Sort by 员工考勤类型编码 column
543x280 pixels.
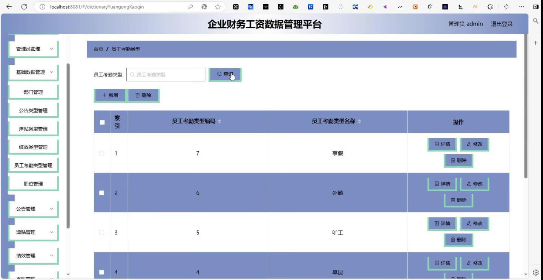[x=219, y=121]
